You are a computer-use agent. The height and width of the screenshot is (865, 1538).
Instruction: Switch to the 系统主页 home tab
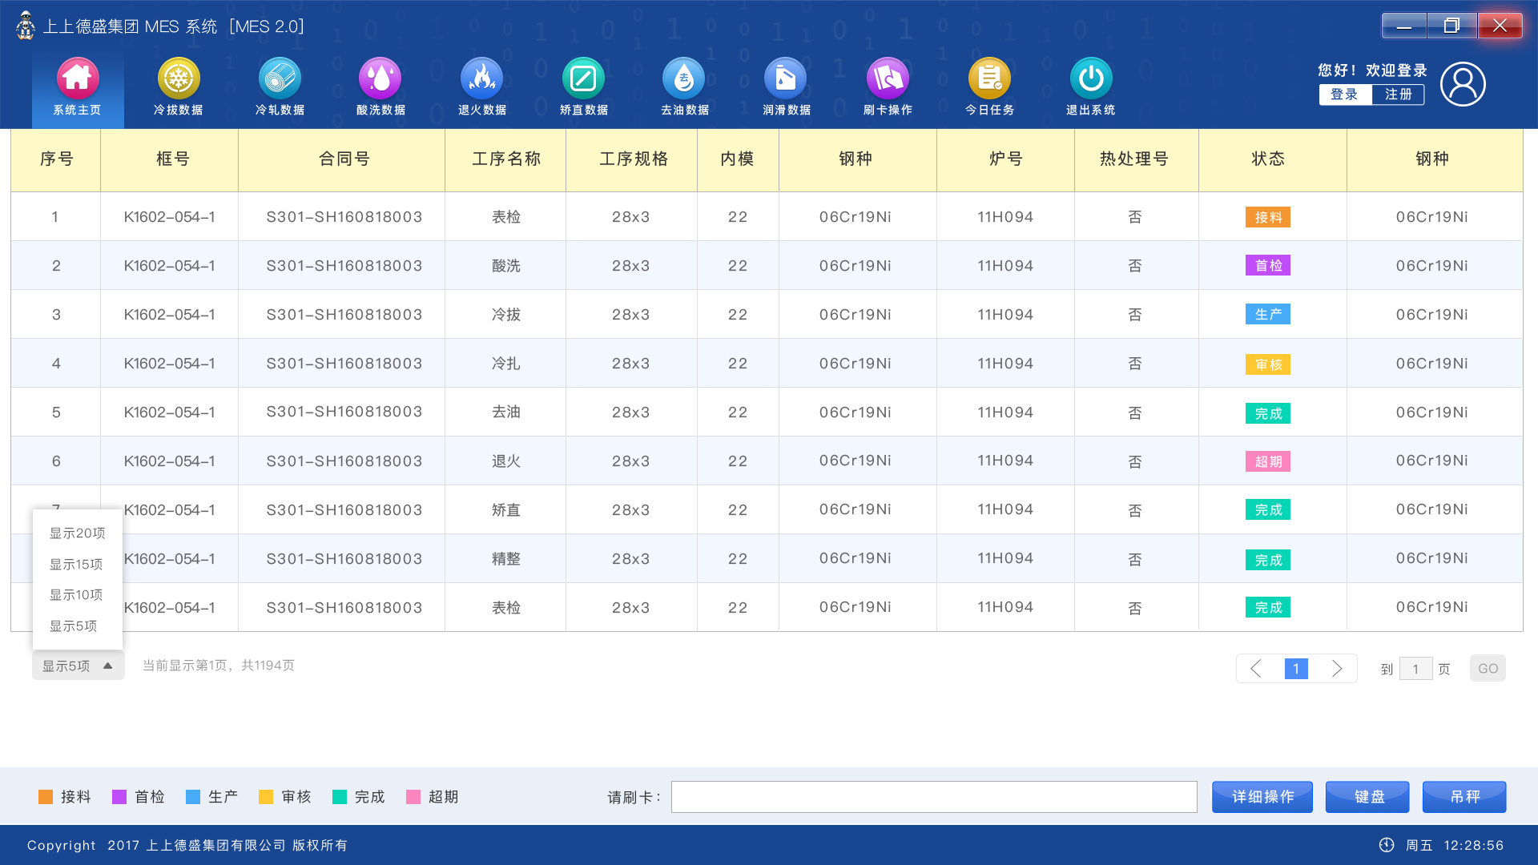pyautogui.click(x=77, y=86)
